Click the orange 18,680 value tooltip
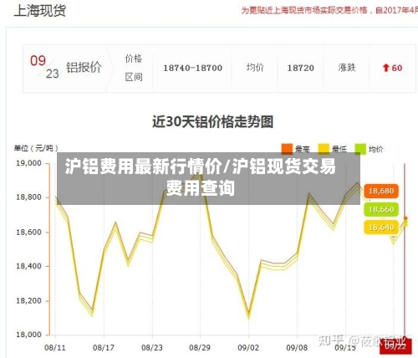Screen dimensions: 418x358 click(x=381, y=192)
